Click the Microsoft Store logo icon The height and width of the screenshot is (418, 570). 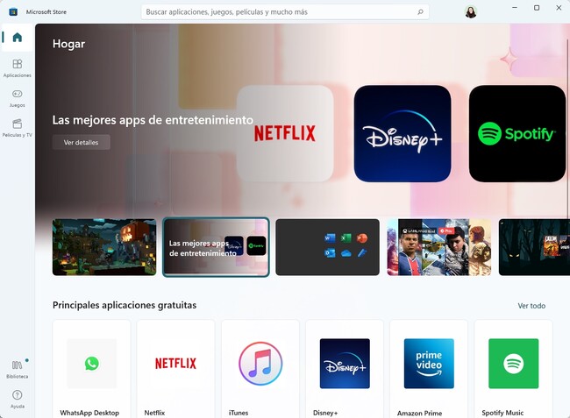[13, 12]
